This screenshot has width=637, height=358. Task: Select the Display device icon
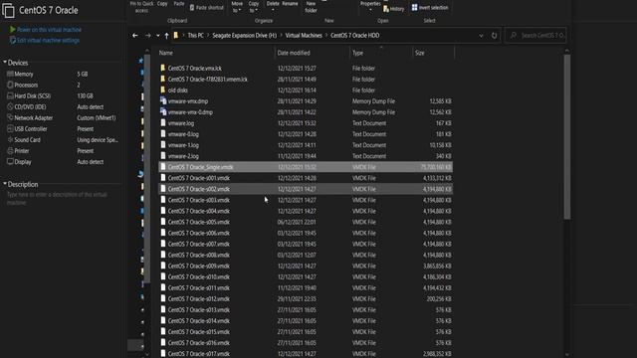pos(10,161)
